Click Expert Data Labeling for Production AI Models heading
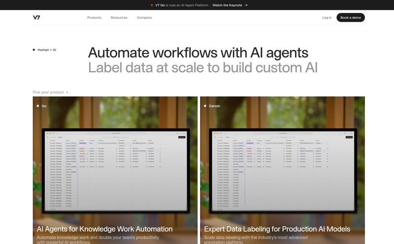The height and width of the screenshot is (244, 394). tap(277, 229)
